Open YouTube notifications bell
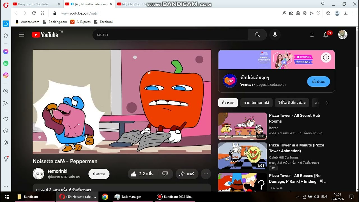 (x=326, y=35)
